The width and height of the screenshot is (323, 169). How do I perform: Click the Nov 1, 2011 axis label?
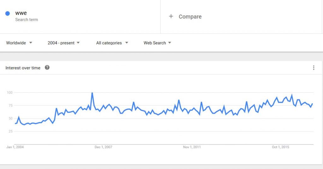click(192, 147)
